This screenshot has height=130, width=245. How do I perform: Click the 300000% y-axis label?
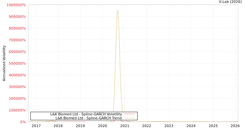(x=17, y=87)
